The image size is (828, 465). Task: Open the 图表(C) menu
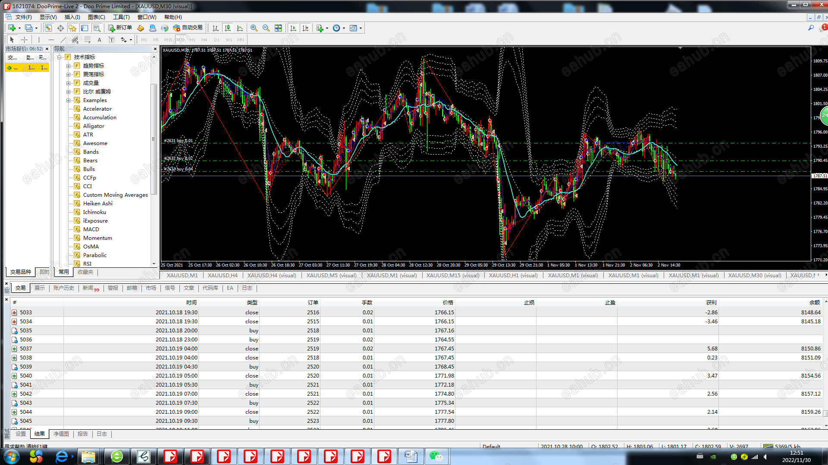coord(96,17)
